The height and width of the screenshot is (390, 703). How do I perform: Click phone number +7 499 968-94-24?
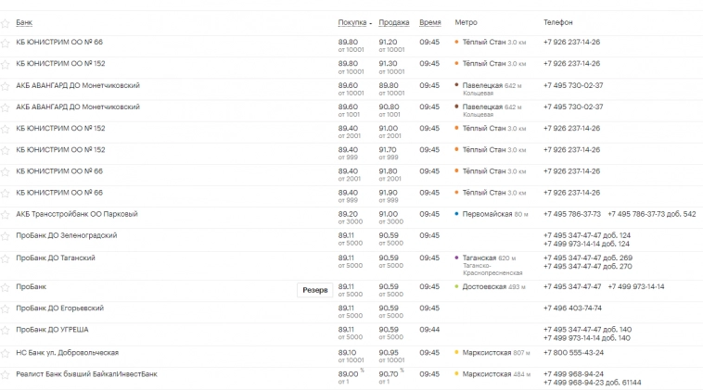(x=573, y=374)
